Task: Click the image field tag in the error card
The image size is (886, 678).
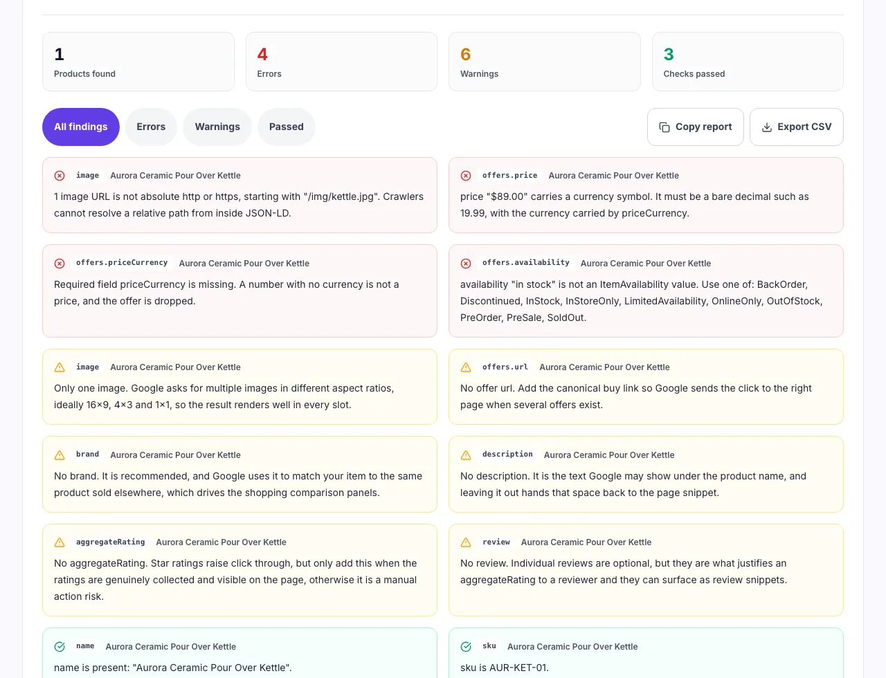Action: 88,176
